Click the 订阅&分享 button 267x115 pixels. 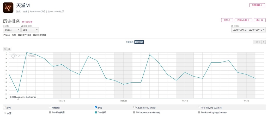(243, 20)
